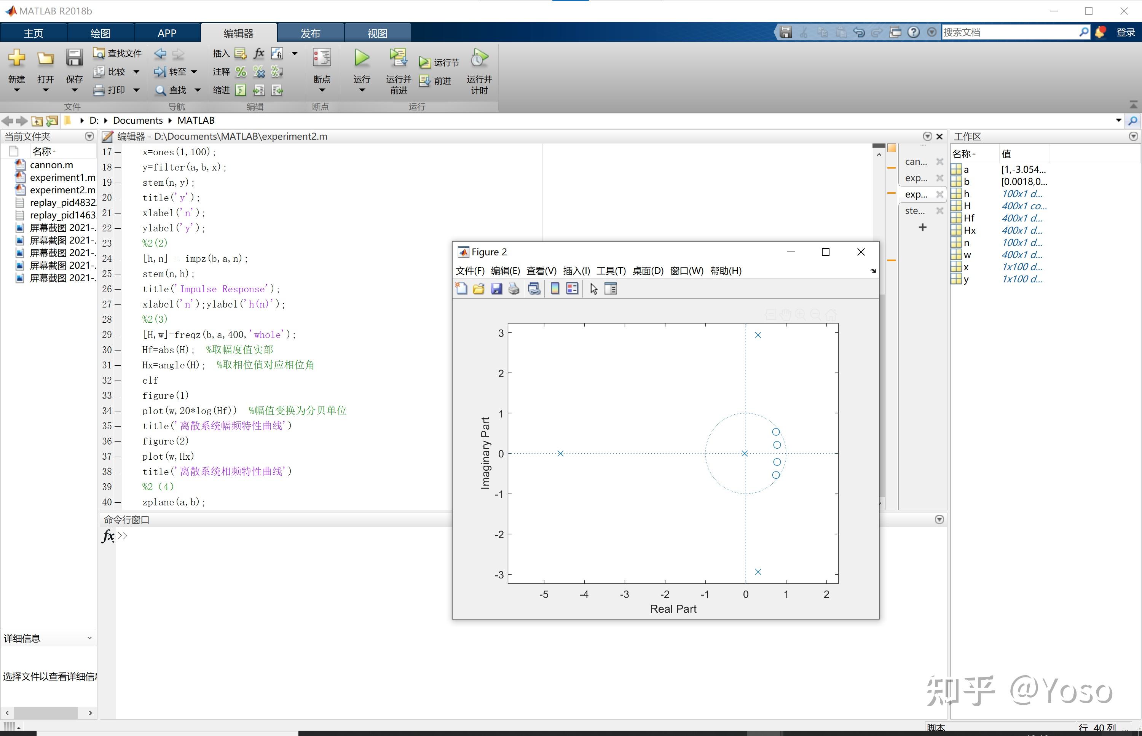Click the Print icon in Figure 2 toolbar

514,289
